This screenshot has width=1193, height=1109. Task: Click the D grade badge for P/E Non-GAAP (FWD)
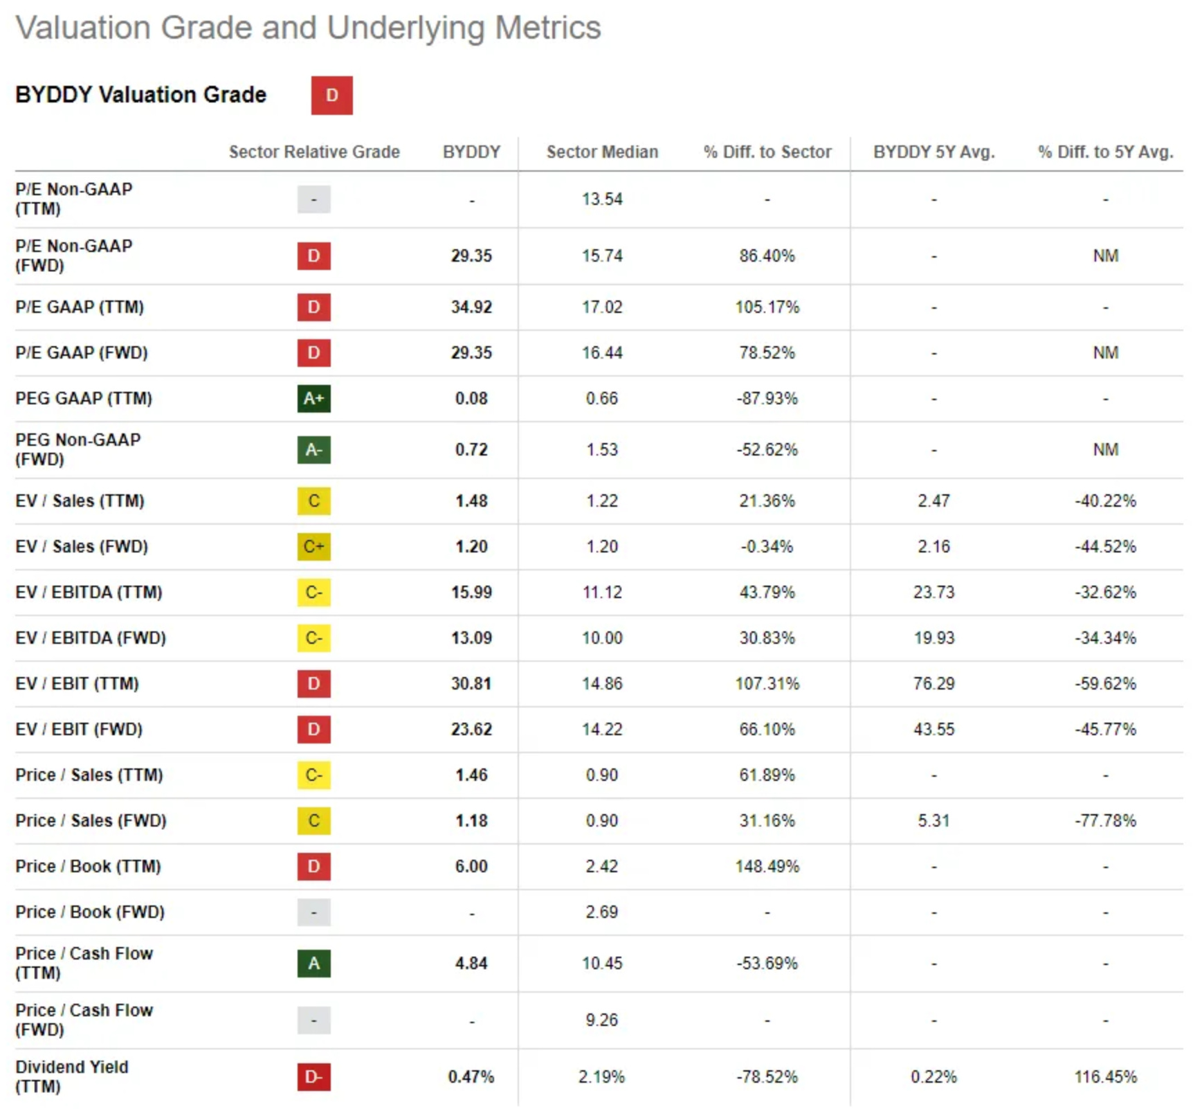[313, 256]
